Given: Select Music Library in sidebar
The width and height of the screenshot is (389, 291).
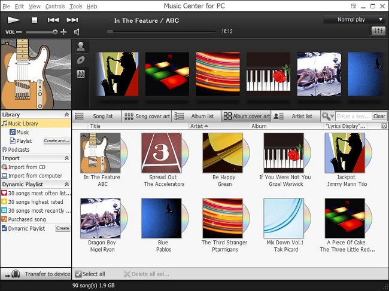Looking at the screenshot, I should 36,123.
